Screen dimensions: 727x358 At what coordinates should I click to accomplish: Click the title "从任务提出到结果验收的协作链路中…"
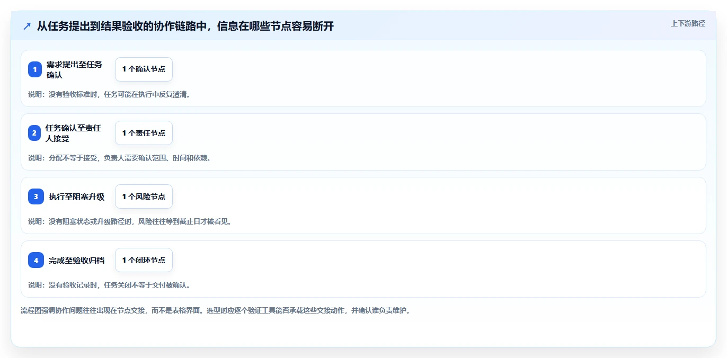click(x=185, y=26)
